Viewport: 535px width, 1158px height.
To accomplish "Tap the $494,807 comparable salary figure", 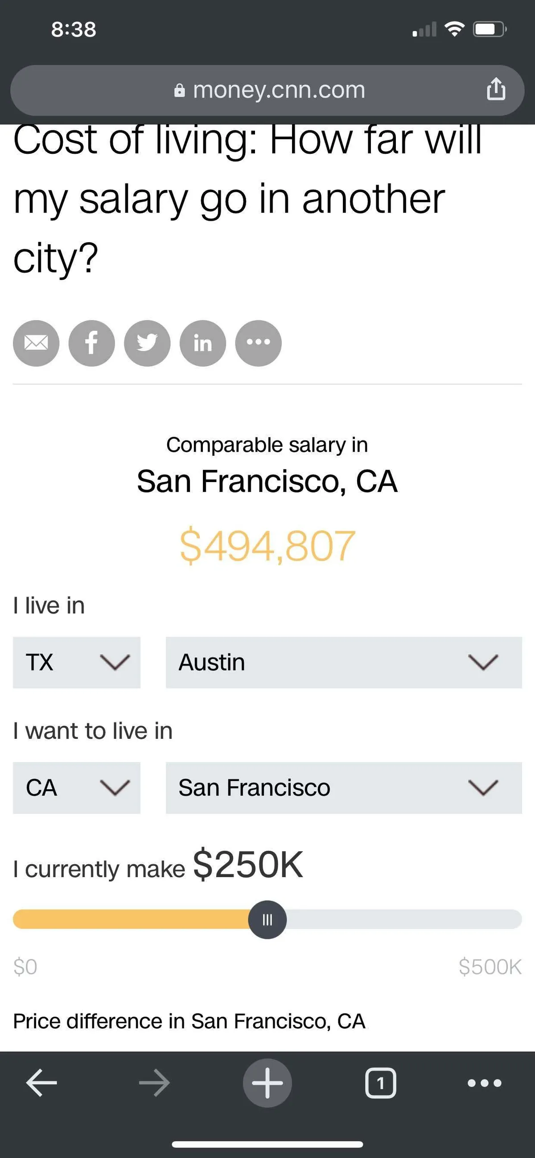I will click(x=267, y=546).
